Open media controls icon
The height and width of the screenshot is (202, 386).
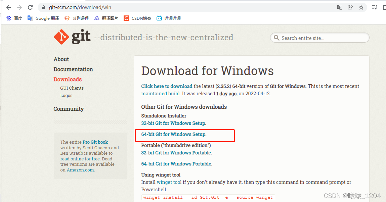(x=375, y=7)
